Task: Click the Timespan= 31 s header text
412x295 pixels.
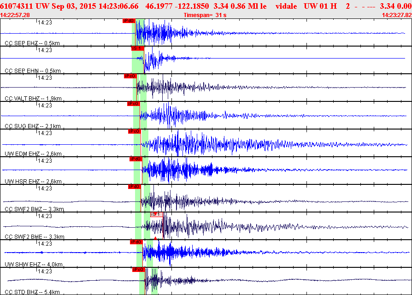Action: click(205, 15)
